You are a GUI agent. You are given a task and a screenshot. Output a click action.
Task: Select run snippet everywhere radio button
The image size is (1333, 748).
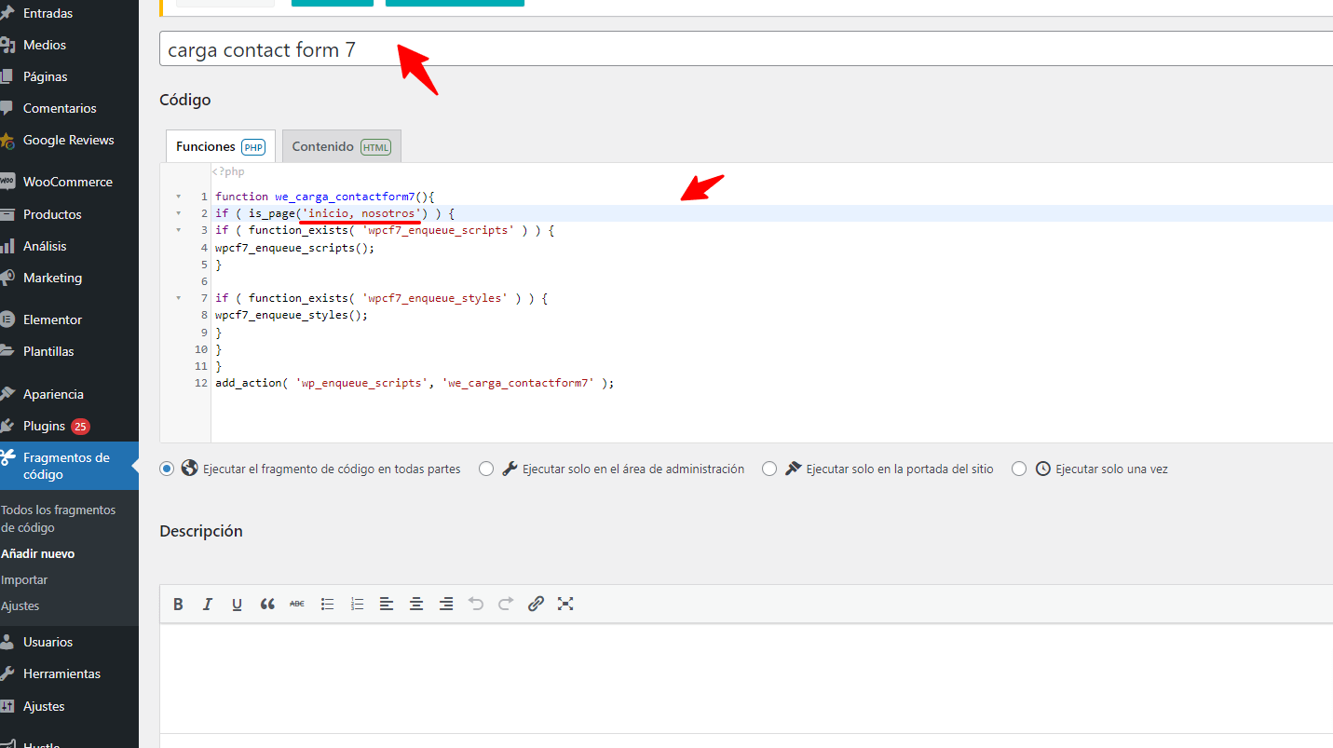pos(167,469)
